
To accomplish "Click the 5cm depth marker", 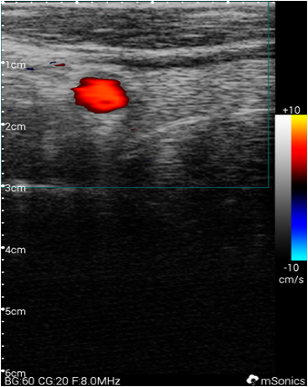I will pos(16,312).
